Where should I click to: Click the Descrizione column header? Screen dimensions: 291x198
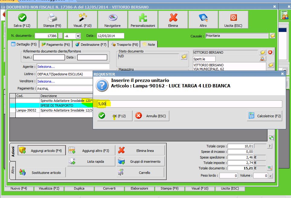point(66,96)
